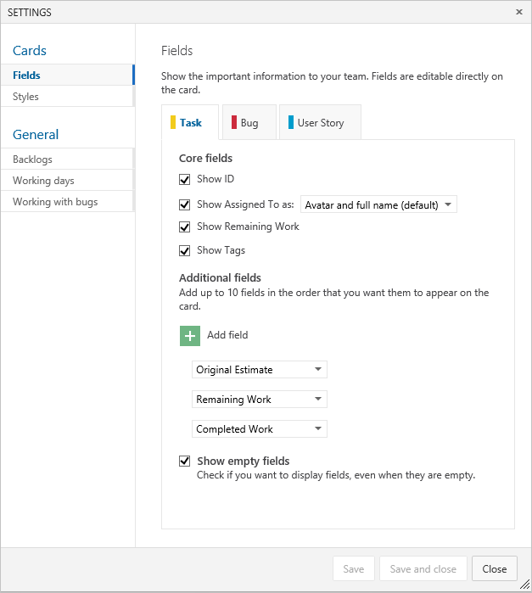Viewport: 532px width, 593px height.
Task: Switch to the Bug tab
Action: (x=249, y=122)
